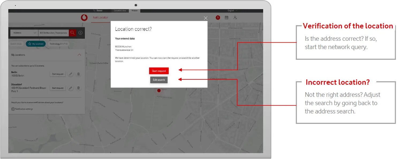Delete the Berlin location via trash icon
Viewport: 397px width, 159px height.
tap(78, 74)
